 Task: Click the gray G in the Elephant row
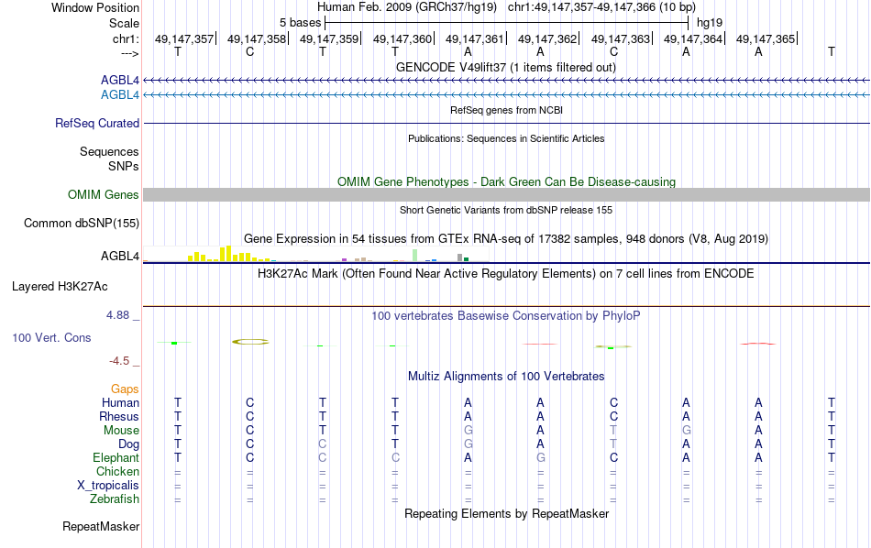pos(541,458)
